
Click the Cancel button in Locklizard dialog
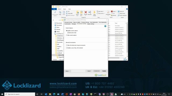tap(89, 71)
